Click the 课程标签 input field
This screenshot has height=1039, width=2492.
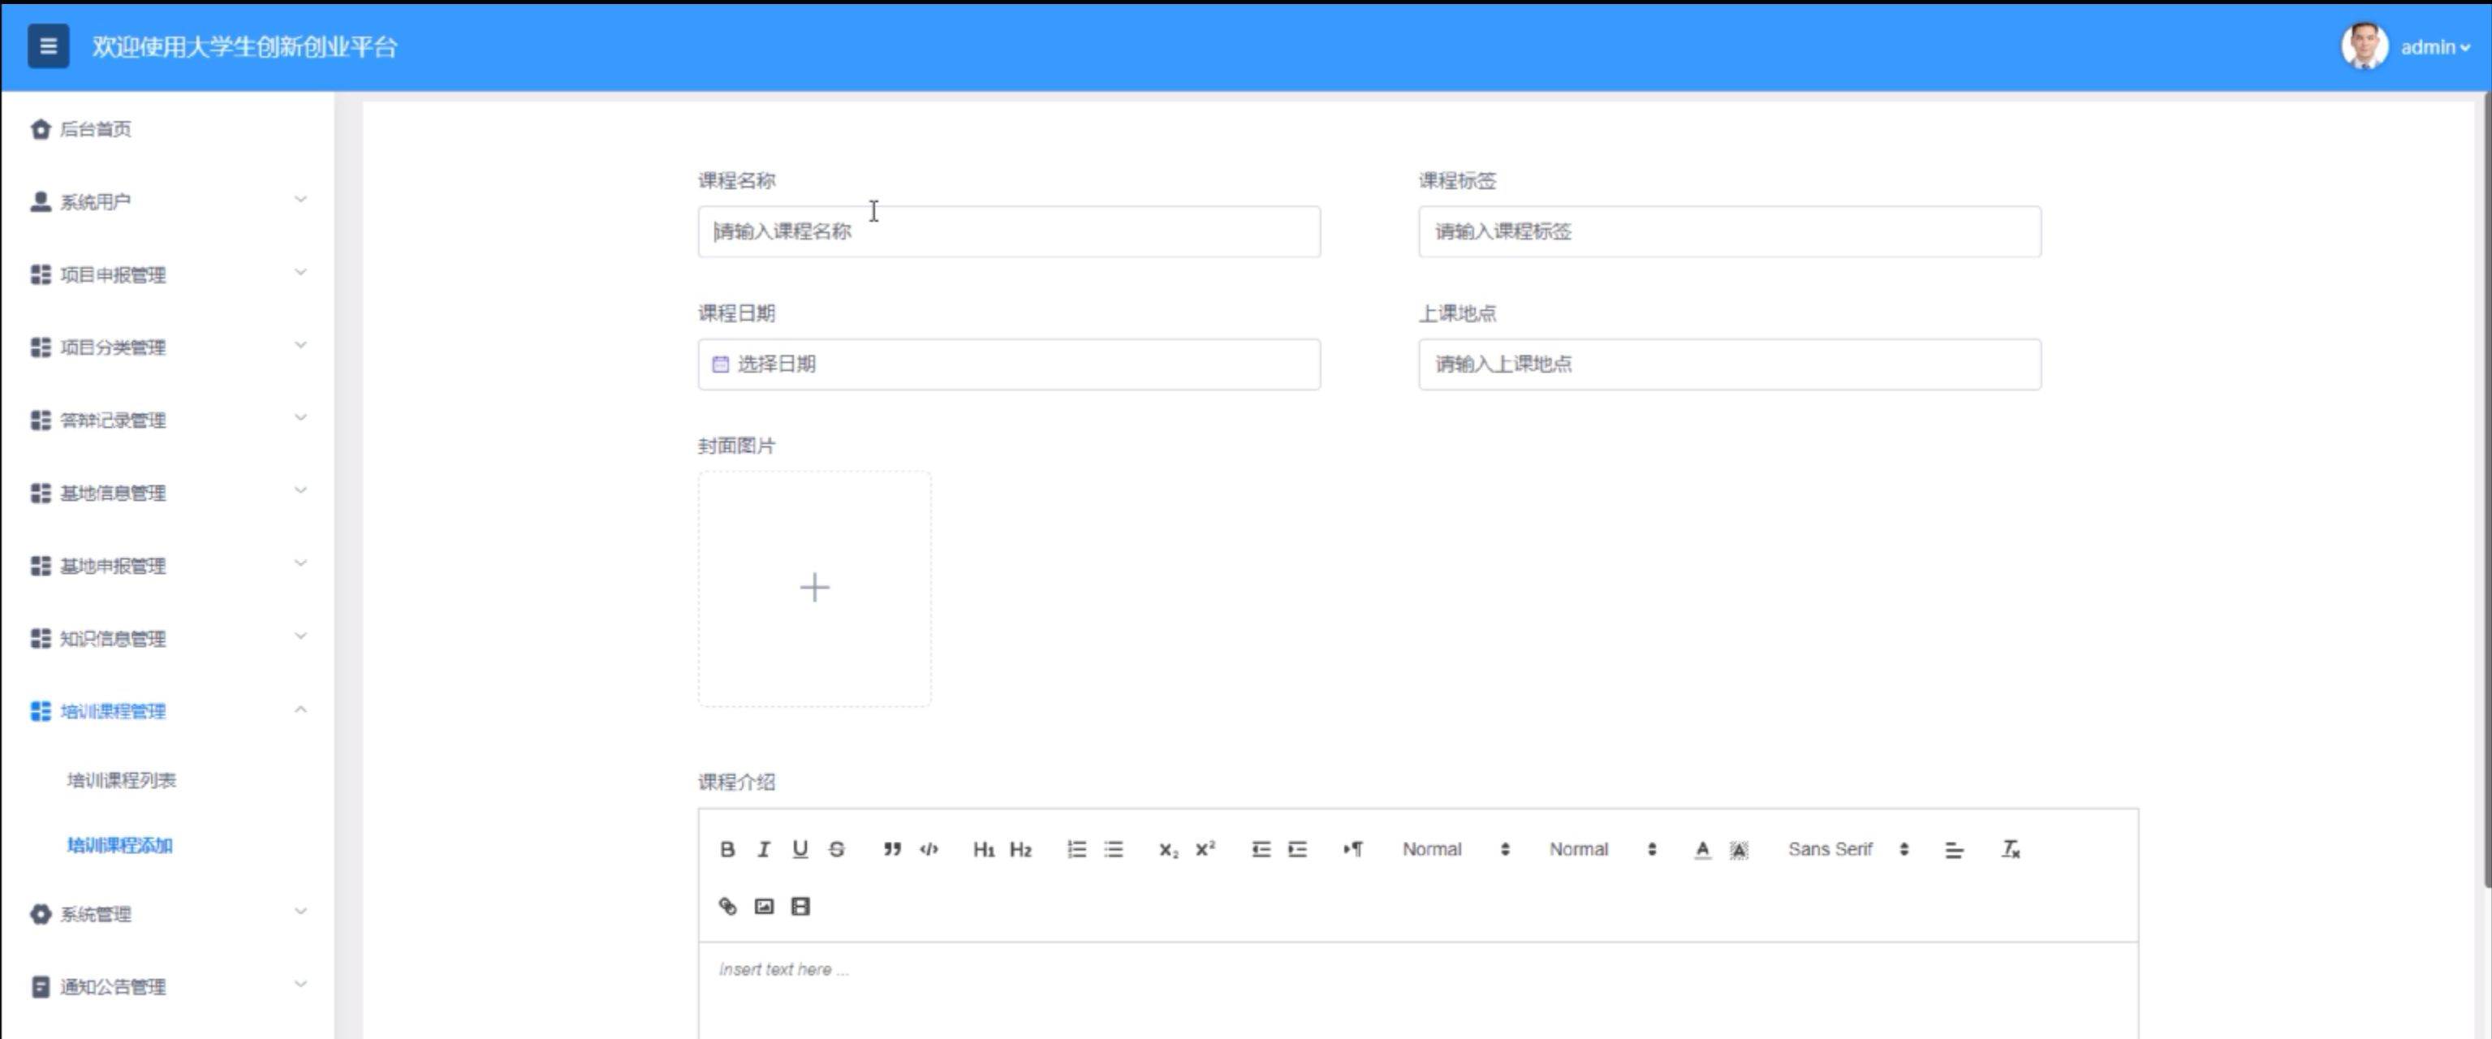coord(1729,231)
